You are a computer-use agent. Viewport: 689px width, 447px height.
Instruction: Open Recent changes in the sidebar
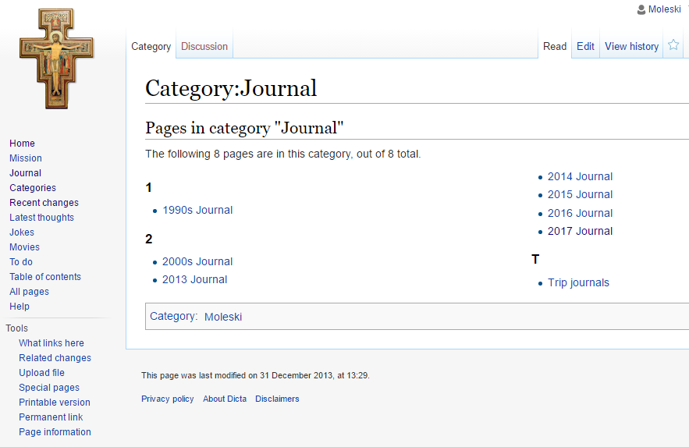tap(44, 202)
